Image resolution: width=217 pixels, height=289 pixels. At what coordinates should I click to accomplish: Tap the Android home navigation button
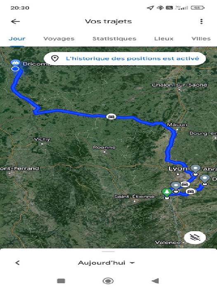pos(108,281)
